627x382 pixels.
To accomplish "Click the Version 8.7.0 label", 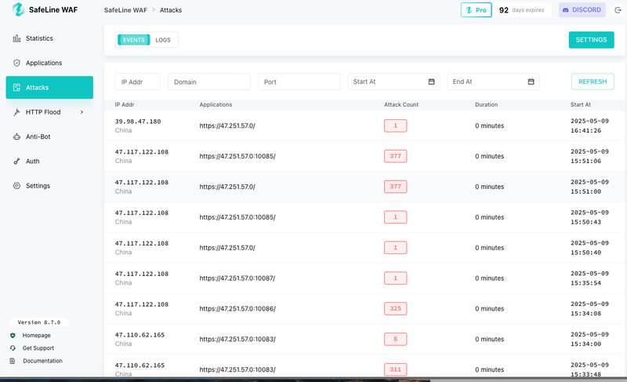I will [x=38, y=322].
